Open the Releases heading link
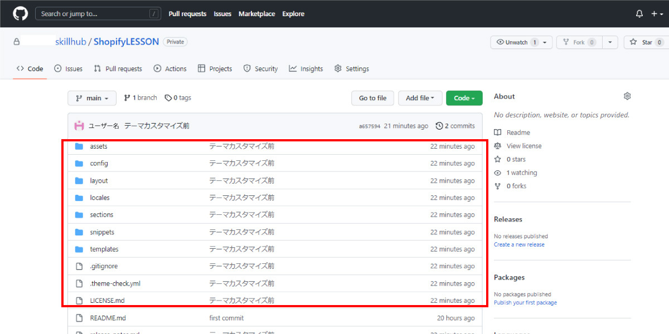 (x=508, y=219)
